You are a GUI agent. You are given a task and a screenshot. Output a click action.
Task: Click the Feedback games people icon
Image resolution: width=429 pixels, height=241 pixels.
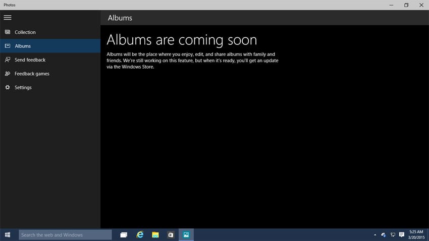(x=8, y=74)
